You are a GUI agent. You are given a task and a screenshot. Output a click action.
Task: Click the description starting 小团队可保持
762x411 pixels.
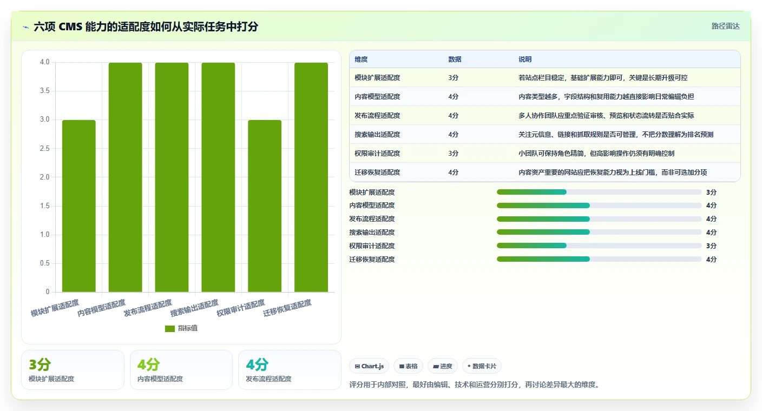[596, 154]
